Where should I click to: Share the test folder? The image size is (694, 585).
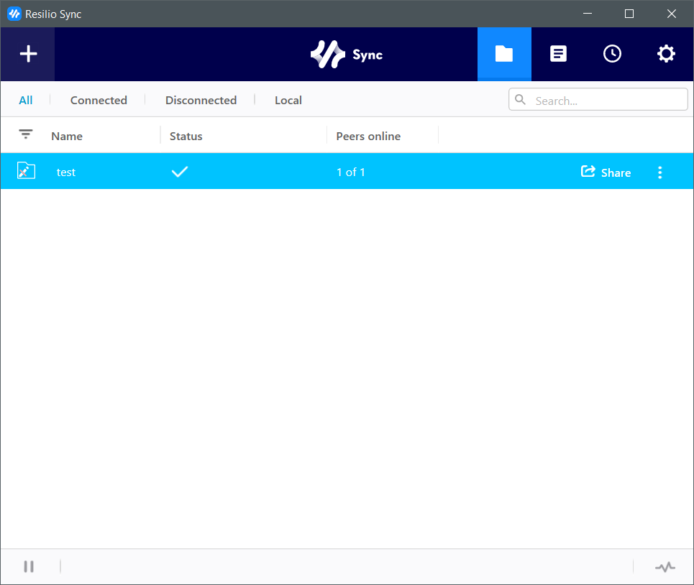pyautogui.click(x=606, y=172)
